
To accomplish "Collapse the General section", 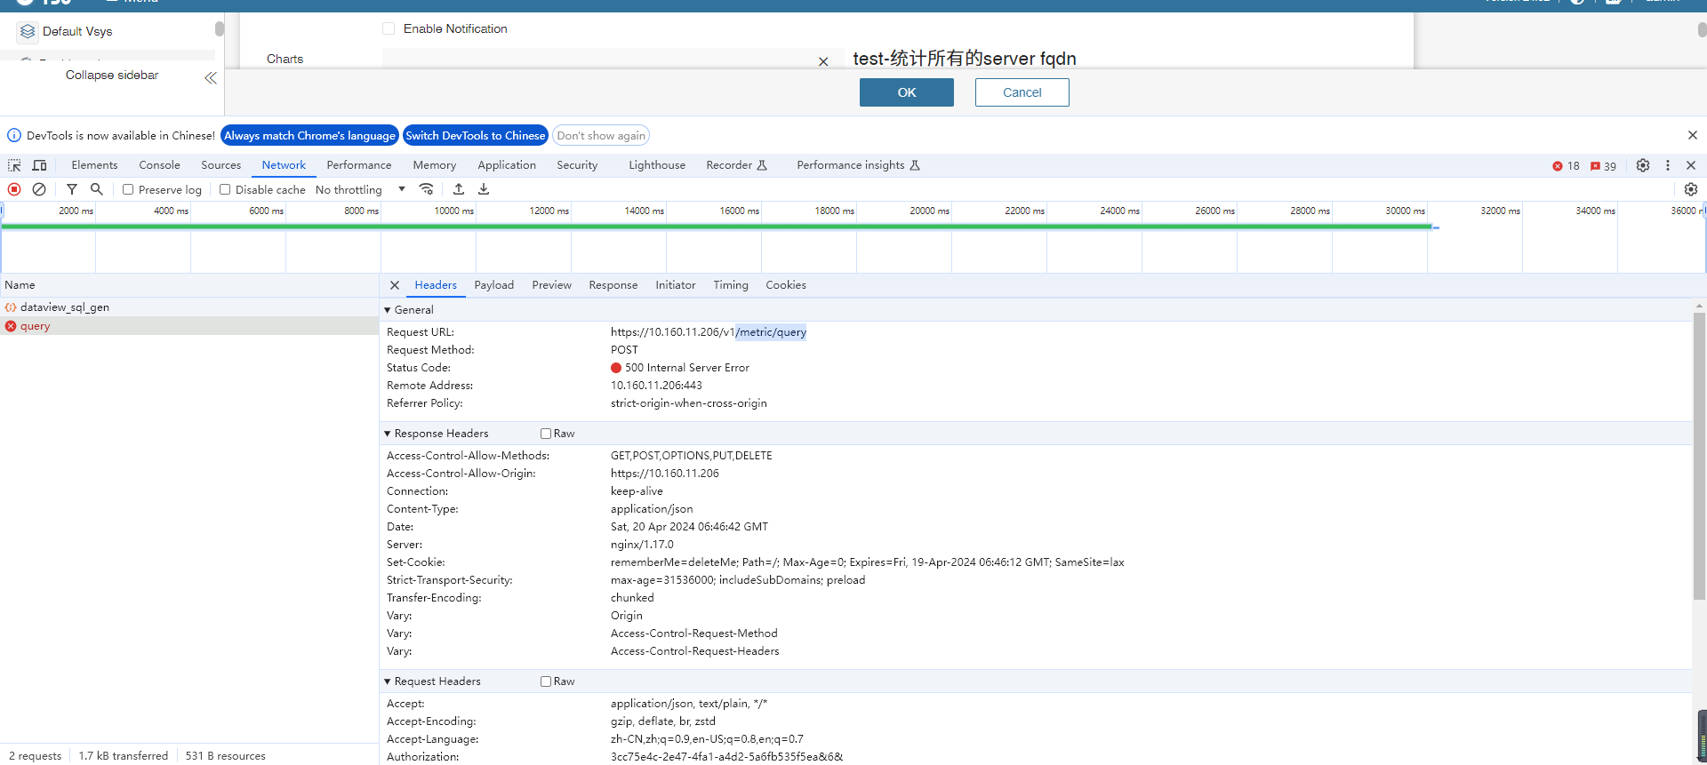I will pos(388,310).
